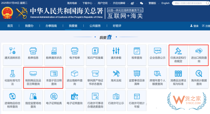Open the 我要办 navigation tab
210x114 pixels.
click(x=29, y=26)
